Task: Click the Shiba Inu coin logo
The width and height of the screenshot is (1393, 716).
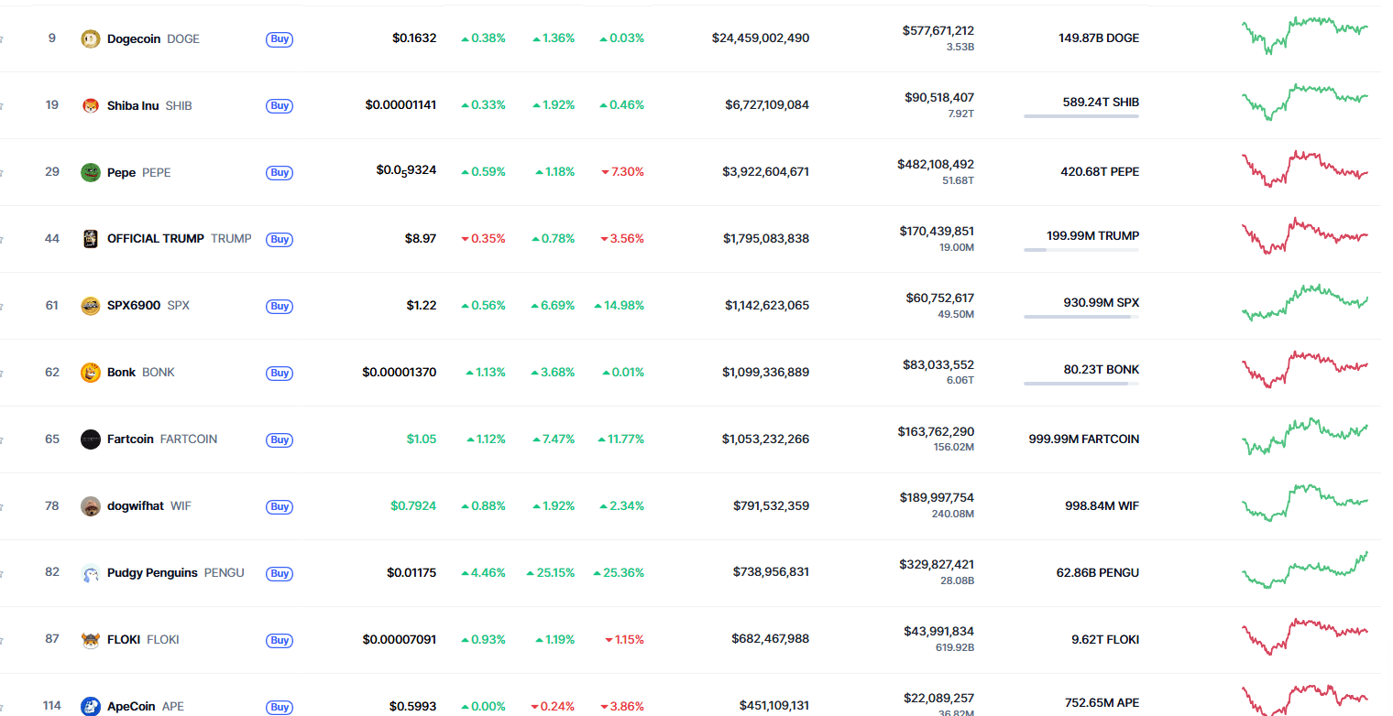Action: coord(90,105)
